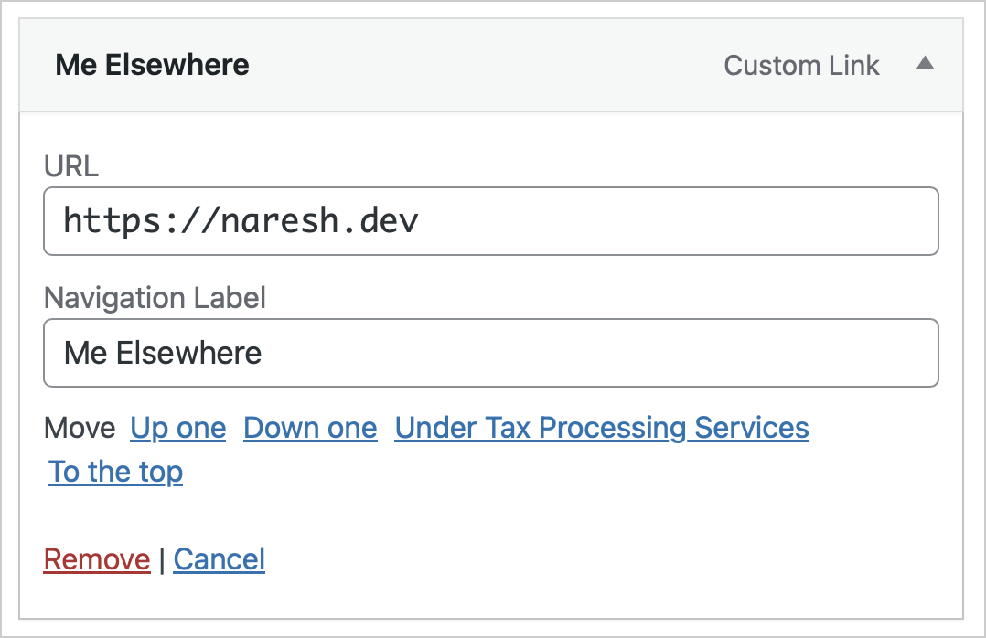Place cursor in the https://naresh.dev field
This screenshot has height=638, width=986.
(491, 221)
